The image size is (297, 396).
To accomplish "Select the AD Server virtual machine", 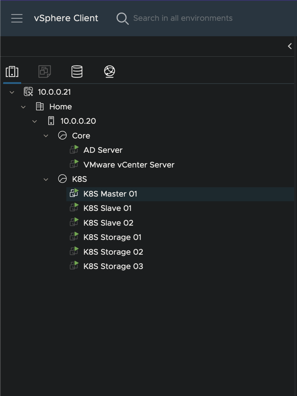I will pos(103,150).
